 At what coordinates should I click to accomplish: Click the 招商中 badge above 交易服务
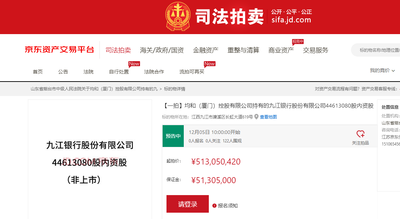298,41
